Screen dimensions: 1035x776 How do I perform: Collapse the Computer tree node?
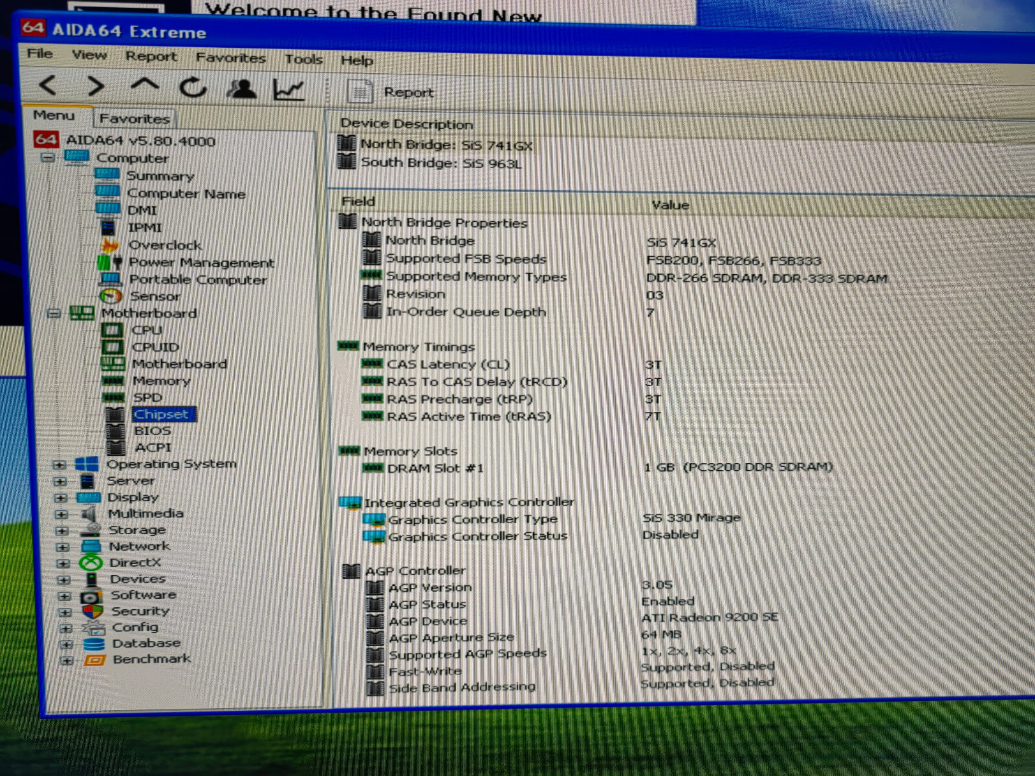point(47,157)
